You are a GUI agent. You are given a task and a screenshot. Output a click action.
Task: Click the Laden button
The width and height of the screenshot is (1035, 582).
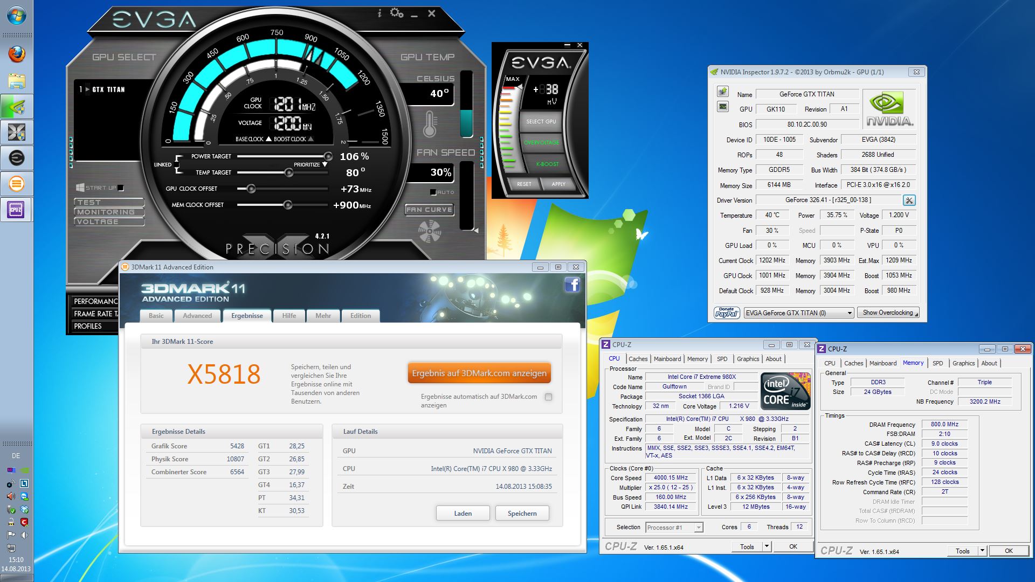coord(463,513)
